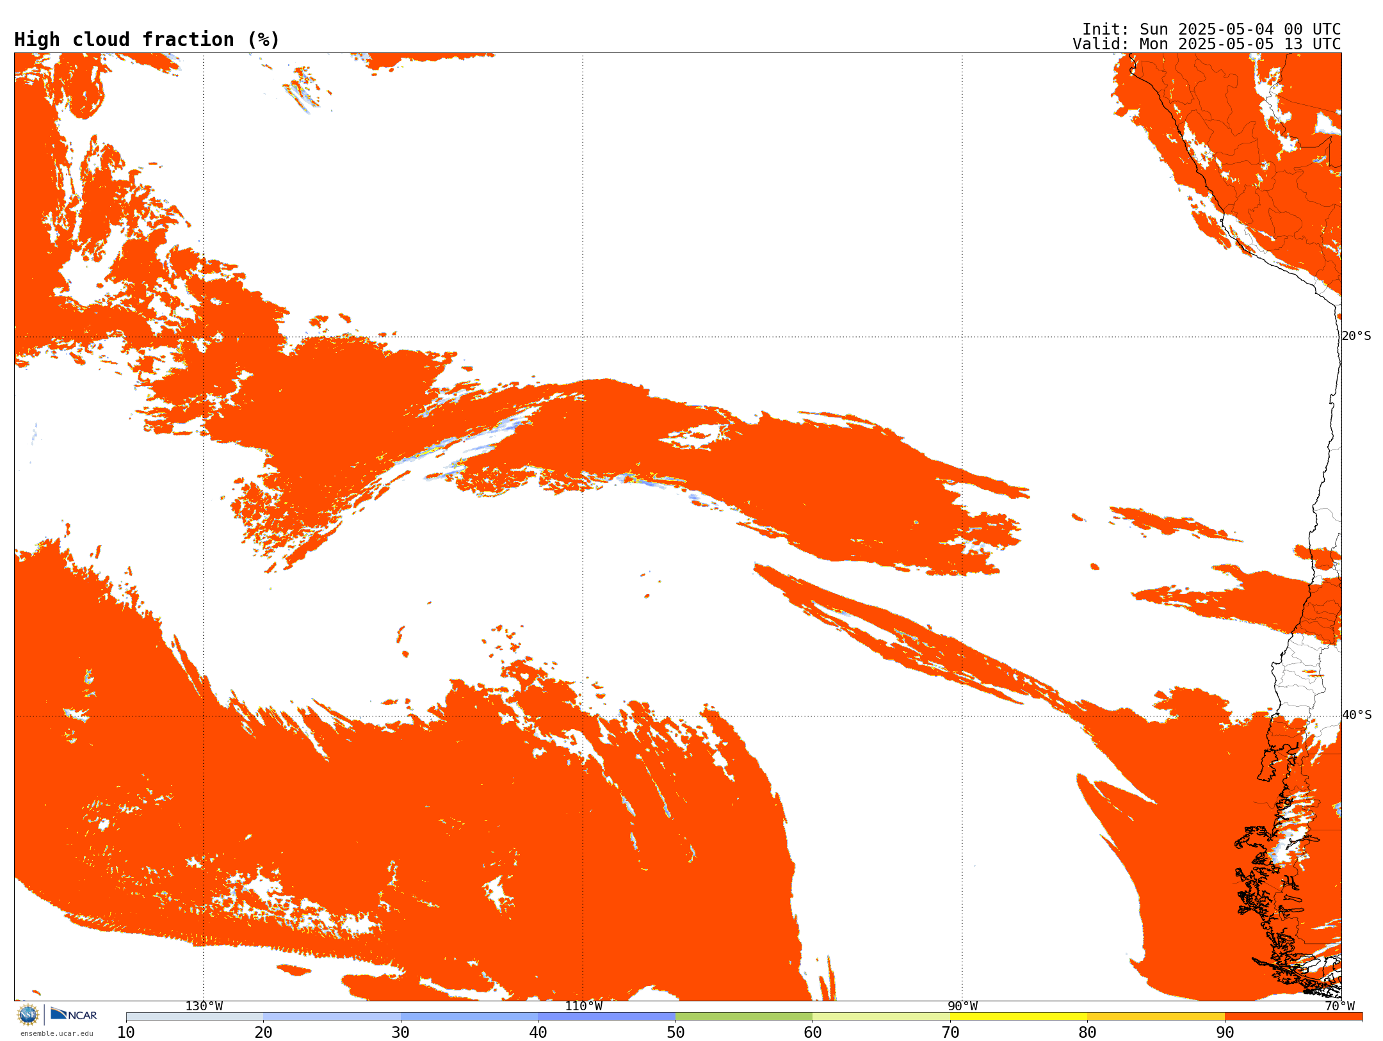The image size is (1383, 1041).
Task: Click the colorbar tick label 30
Action: point(401,1033)
